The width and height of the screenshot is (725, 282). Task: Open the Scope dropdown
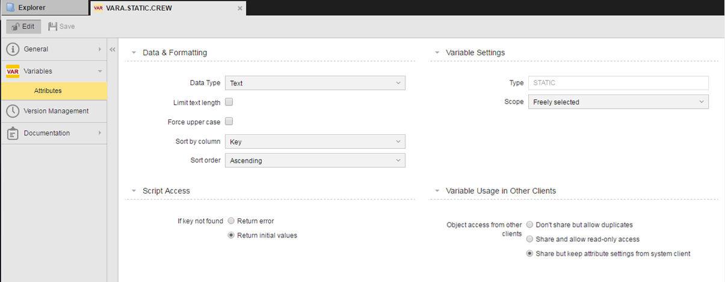[618, 102]
